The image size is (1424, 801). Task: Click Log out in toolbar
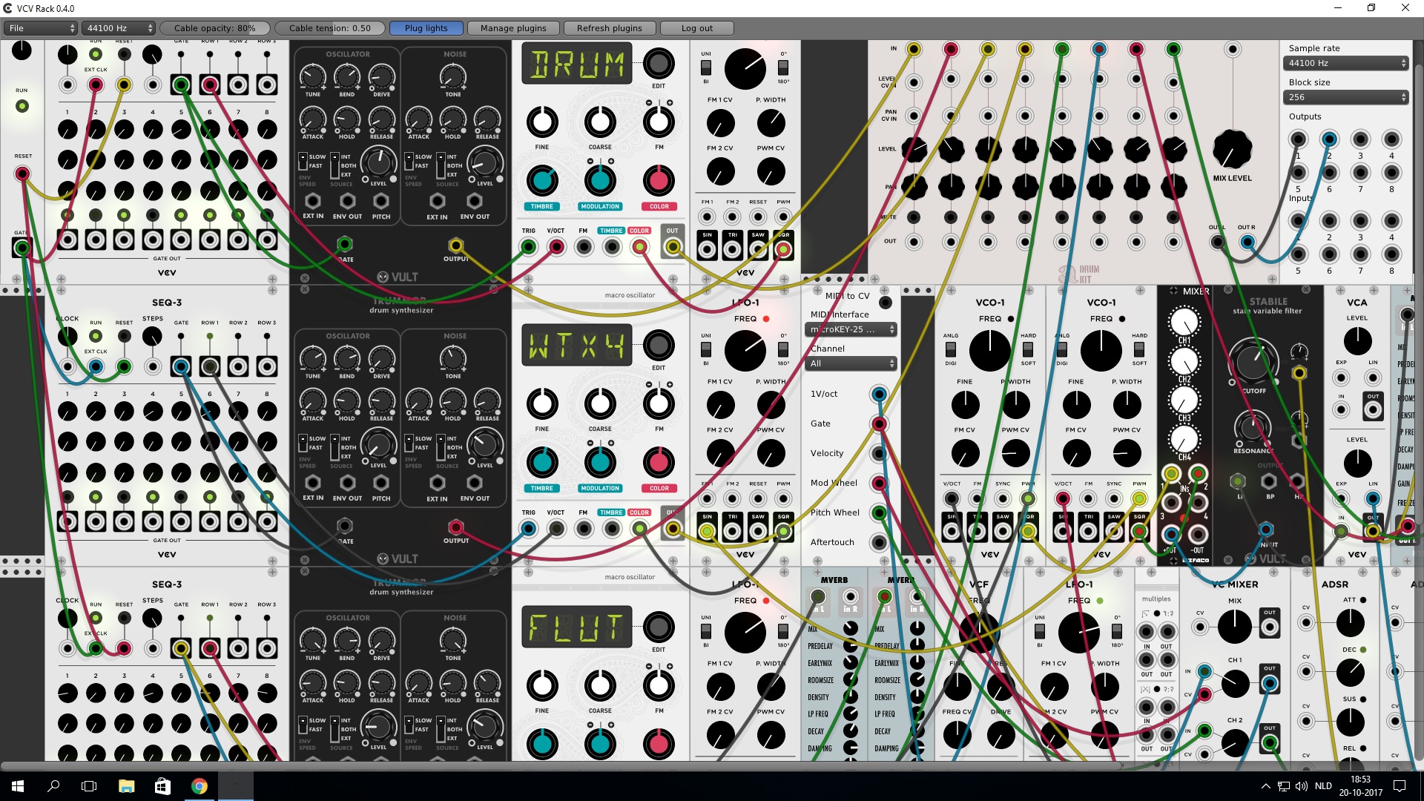click(697, 28)
